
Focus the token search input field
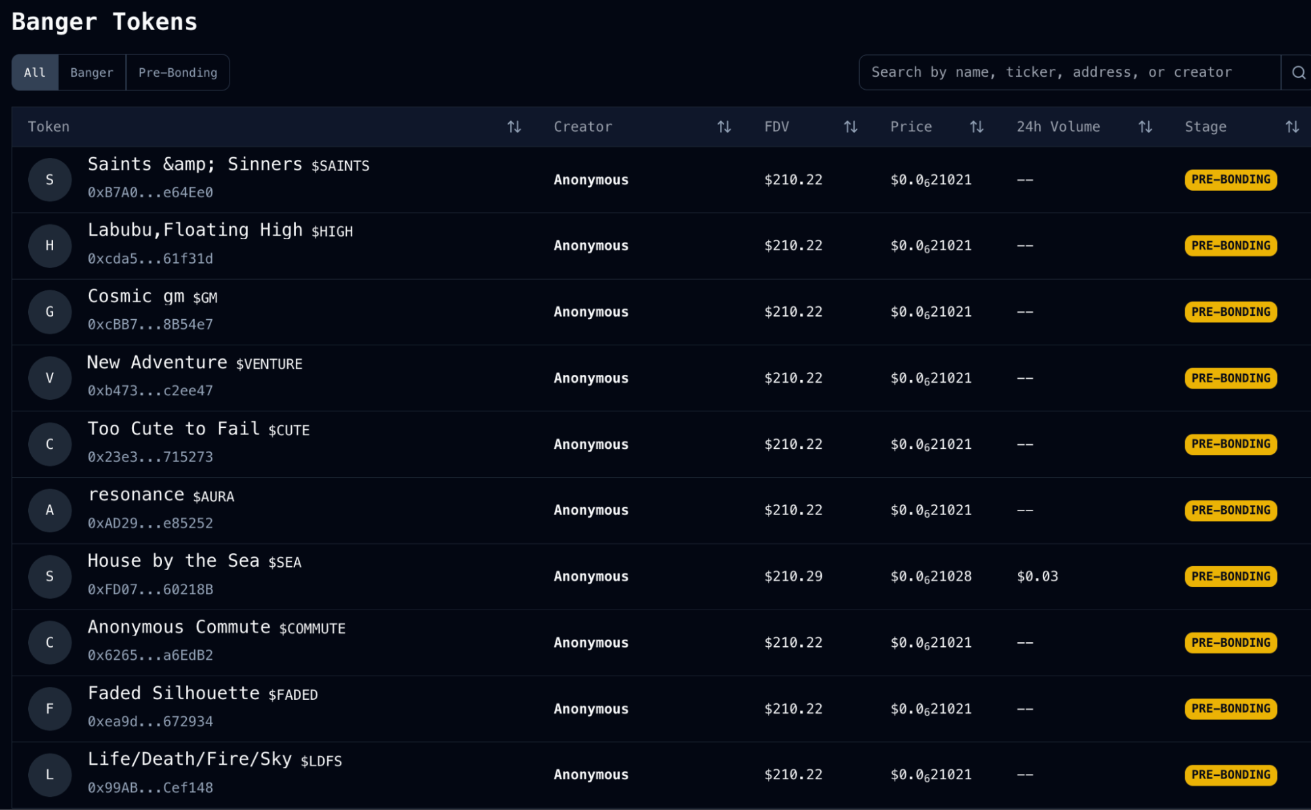[x=1070, y=72]
